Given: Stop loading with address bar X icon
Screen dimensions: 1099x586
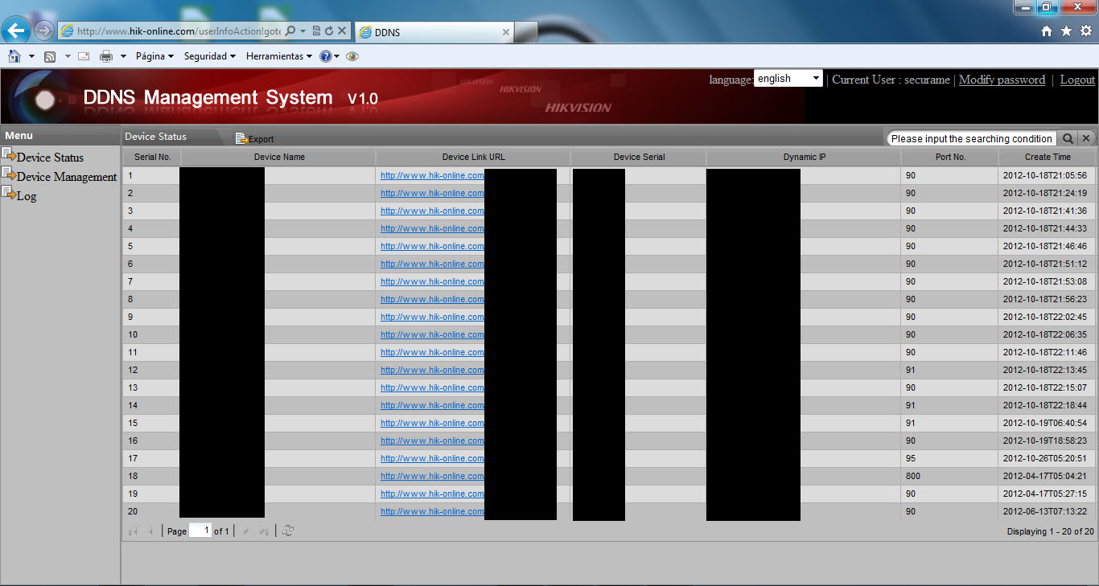Looking at the screenshot, I should tap(341, 31).
